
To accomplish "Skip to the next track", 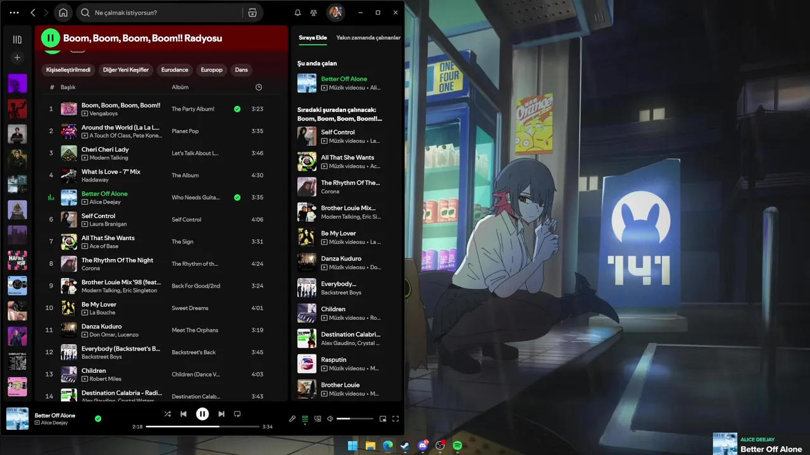I will pyautogui.click(x=221, y=414).
